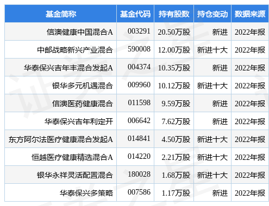Click 新进 in the 004374 row
This screenshot has width=269, height=206.
[x=220, y=68]
